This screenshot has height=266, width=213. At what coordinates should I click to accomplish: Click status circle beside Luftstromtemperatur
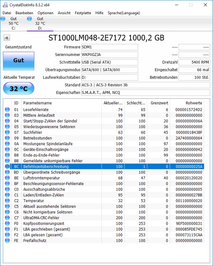pyautogui.click(x=7, y=178)
